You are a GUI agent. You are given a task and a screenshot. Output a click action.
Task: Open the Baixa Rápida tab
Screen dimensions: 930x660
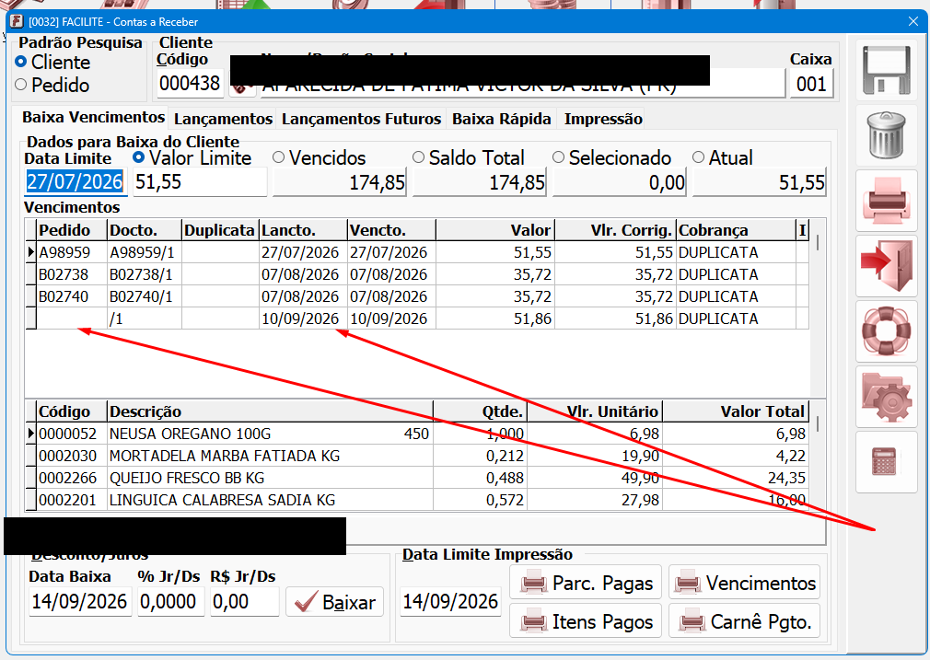501,119
